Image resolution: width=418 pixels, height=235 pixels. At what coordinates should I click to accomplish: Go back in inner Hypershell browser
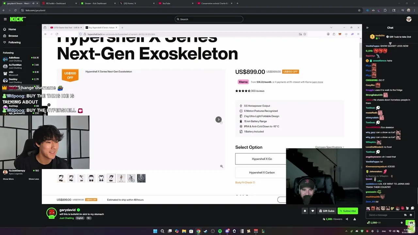point(45,34)
